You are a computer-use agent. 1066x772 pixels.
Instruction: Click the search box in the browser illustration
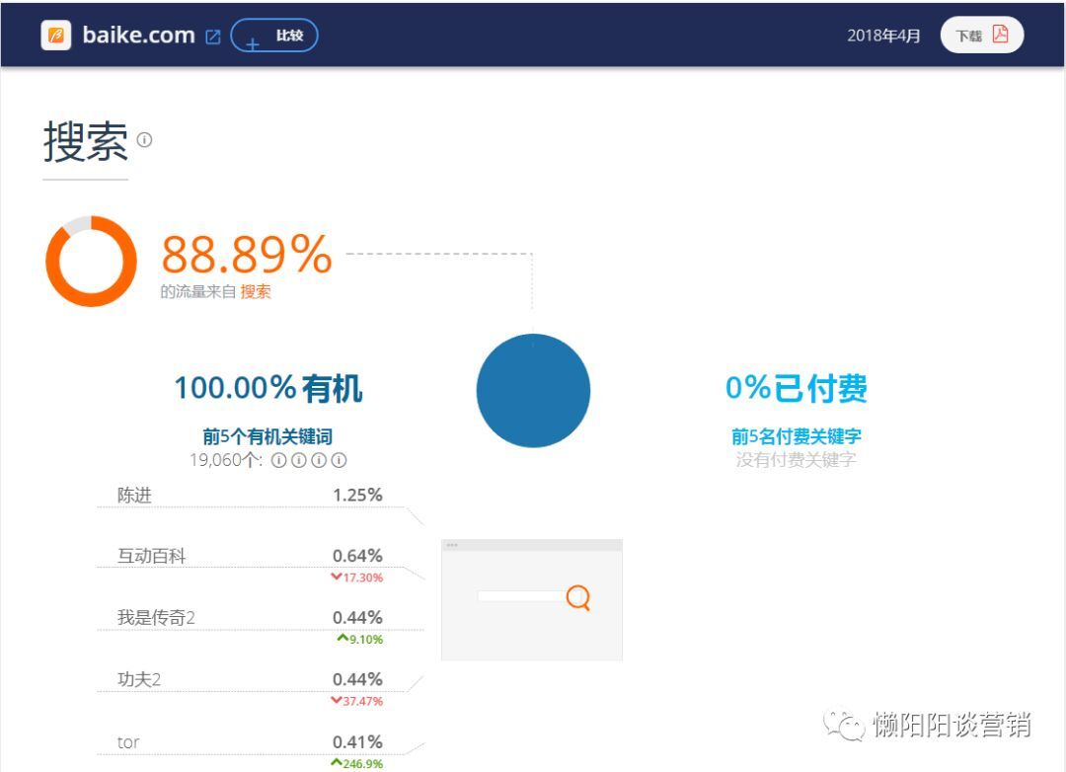click(x=521, y=596)
